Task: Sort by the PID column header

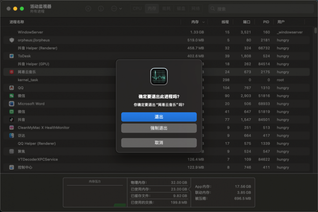Action: (x=266, y=22)
